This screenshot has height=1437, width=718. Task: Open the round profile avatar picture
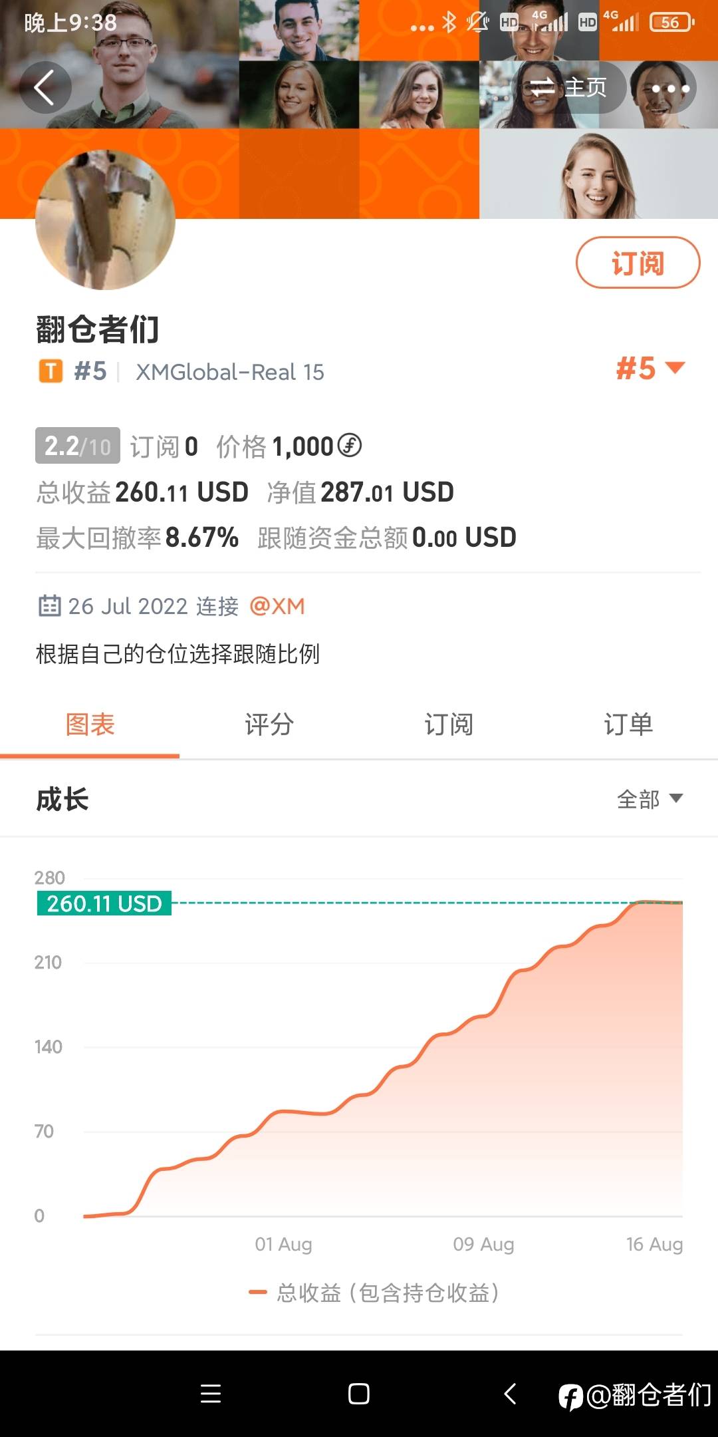105,220
